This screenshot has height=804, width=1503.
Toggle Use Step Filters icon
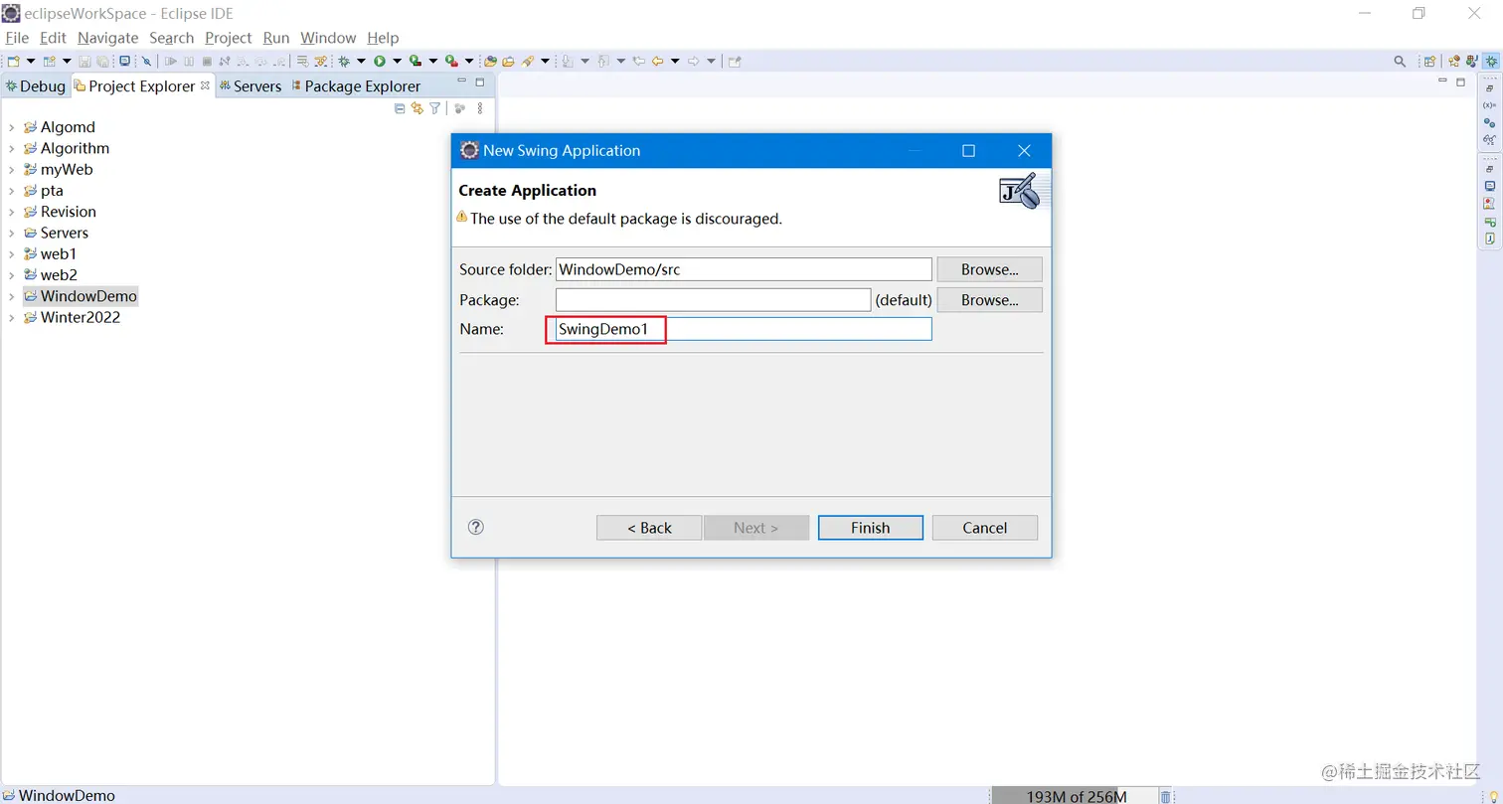coord(320,61)
